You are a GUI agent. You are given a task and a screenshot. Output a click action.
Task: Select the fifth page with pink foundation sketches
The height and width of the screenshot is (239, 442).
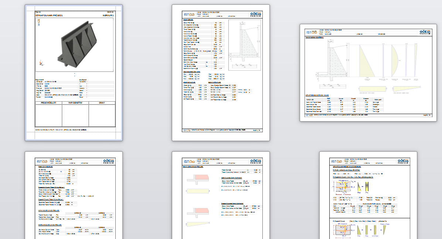pyautogui.click(x=221, y=195)
